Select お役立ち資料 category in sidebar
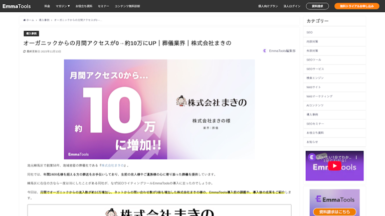Viewport: 385px width, 216px height. pos(334,132)
